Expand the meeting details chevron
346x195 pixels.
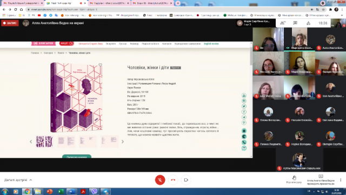(x=31, y=180)
